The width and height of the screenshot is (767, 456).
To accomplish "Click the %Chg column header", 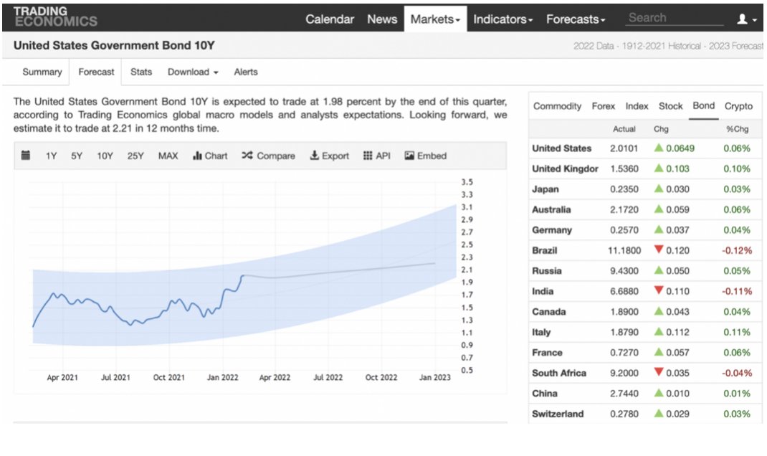I will click(737, 129).
